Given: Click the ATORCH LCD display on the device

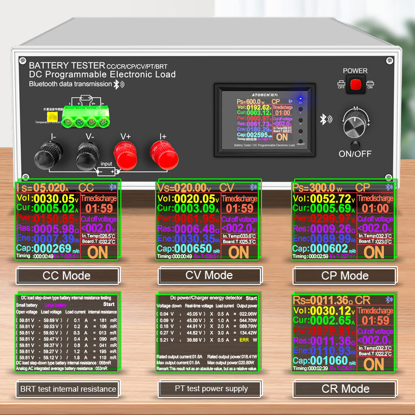Looking at the screenshot, I should click(265, 120).
